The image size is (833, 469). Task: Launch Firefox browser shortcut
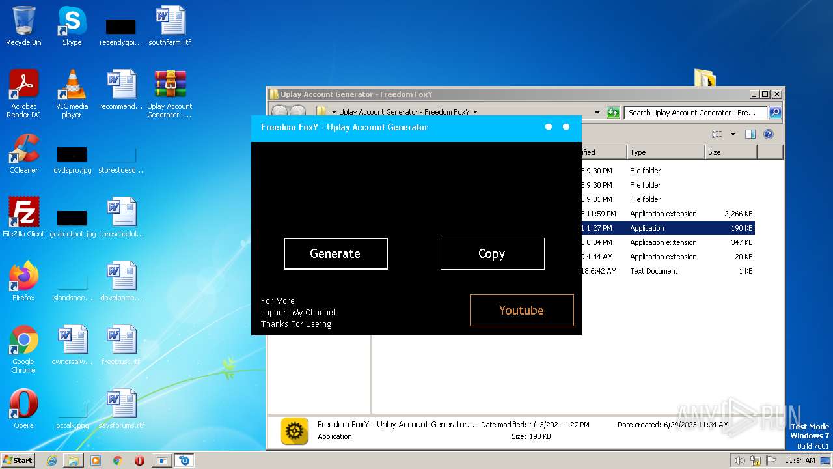23,281
